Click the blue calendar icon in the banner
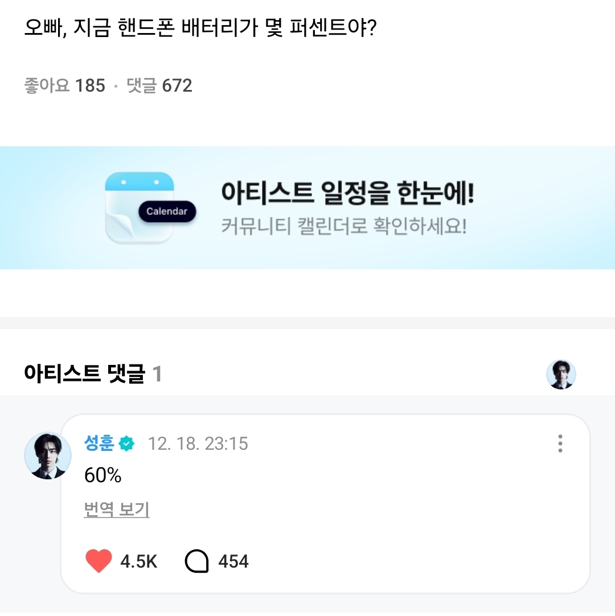Viewport: 615px width, 616px height. (x=139, y=207)
